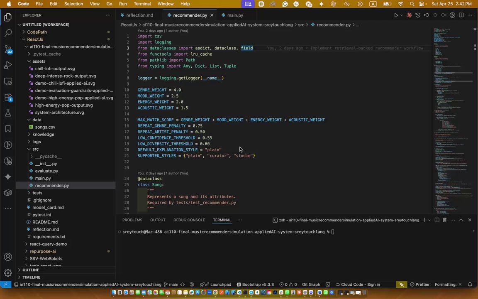Open the Problems panel tab
Screen dimensions: 478x299
132,220
